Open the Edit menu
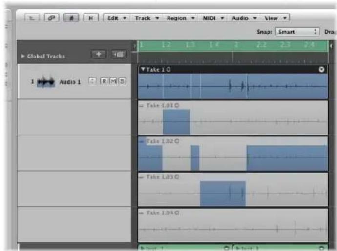Image resolution: width=337 pixels, height=251 pixels. point(117,18)
